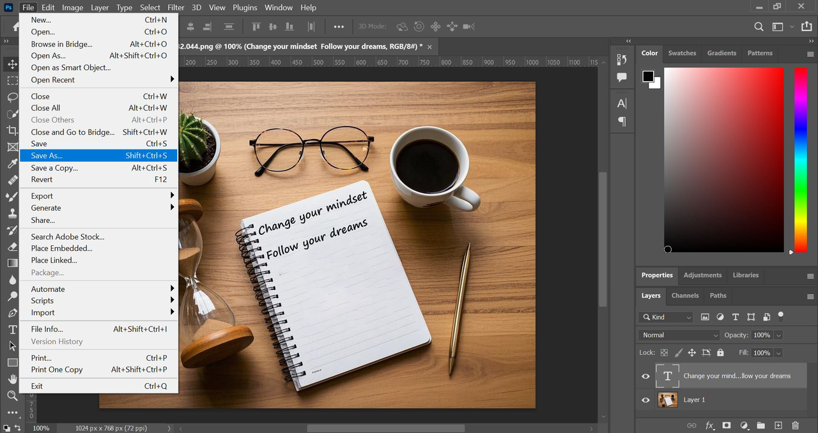Click the three-dots more options icon
Screen dimensions: 818x433
tap(339, 27)
